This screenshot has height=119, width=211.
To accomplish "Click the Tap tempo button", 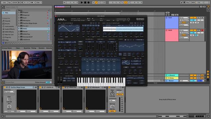I will 9,2.
